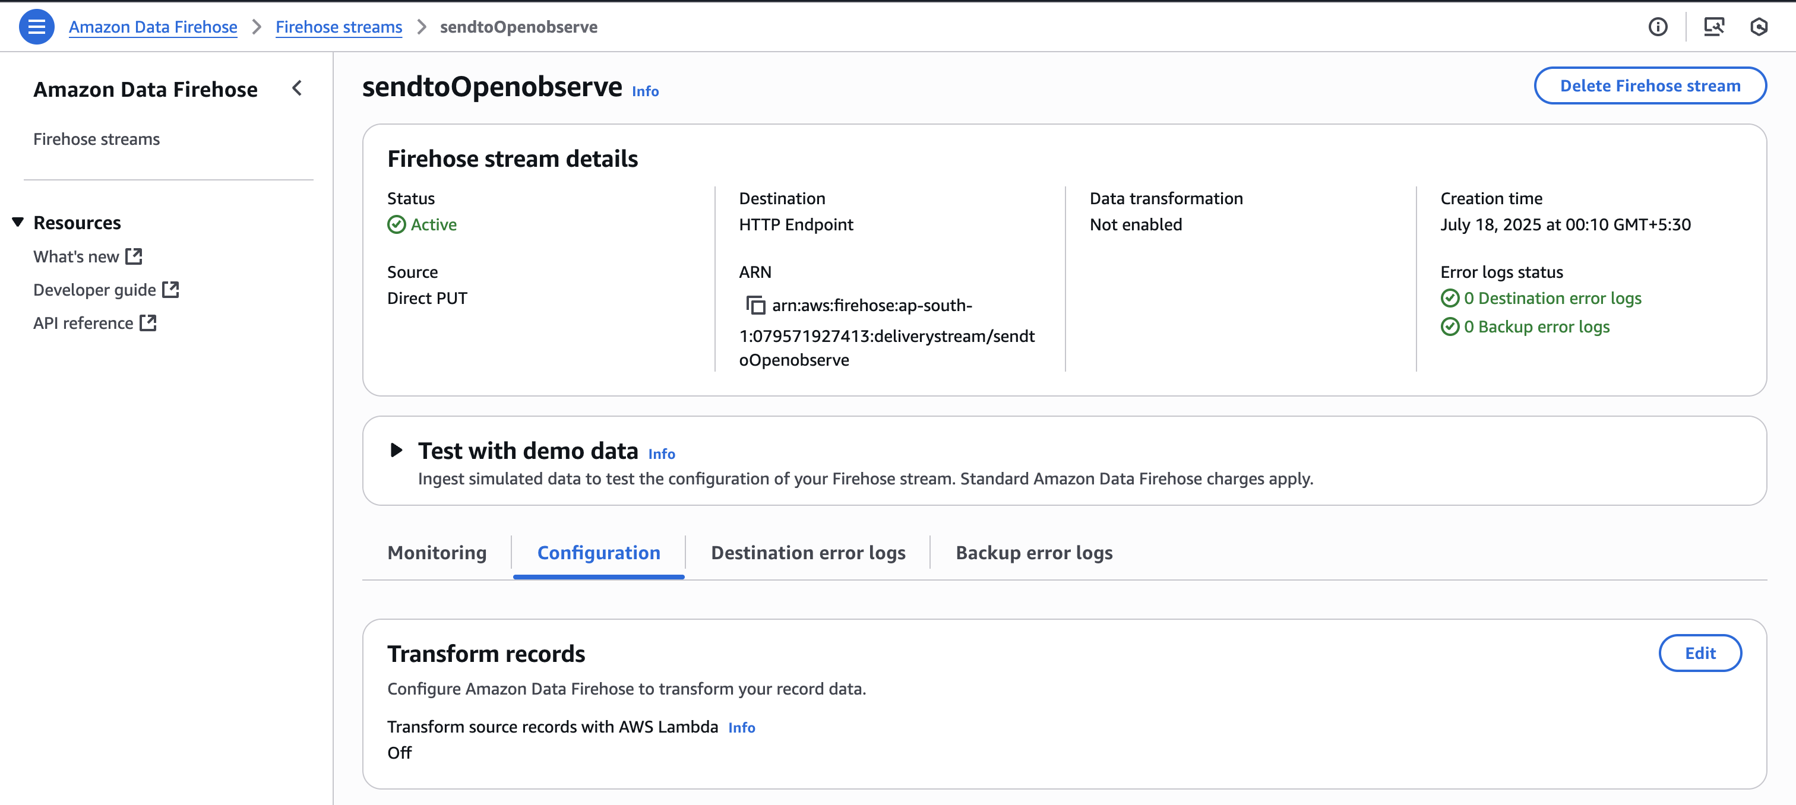
Task: Switch to the Monitoring tab
Action: tap(437, 553)
